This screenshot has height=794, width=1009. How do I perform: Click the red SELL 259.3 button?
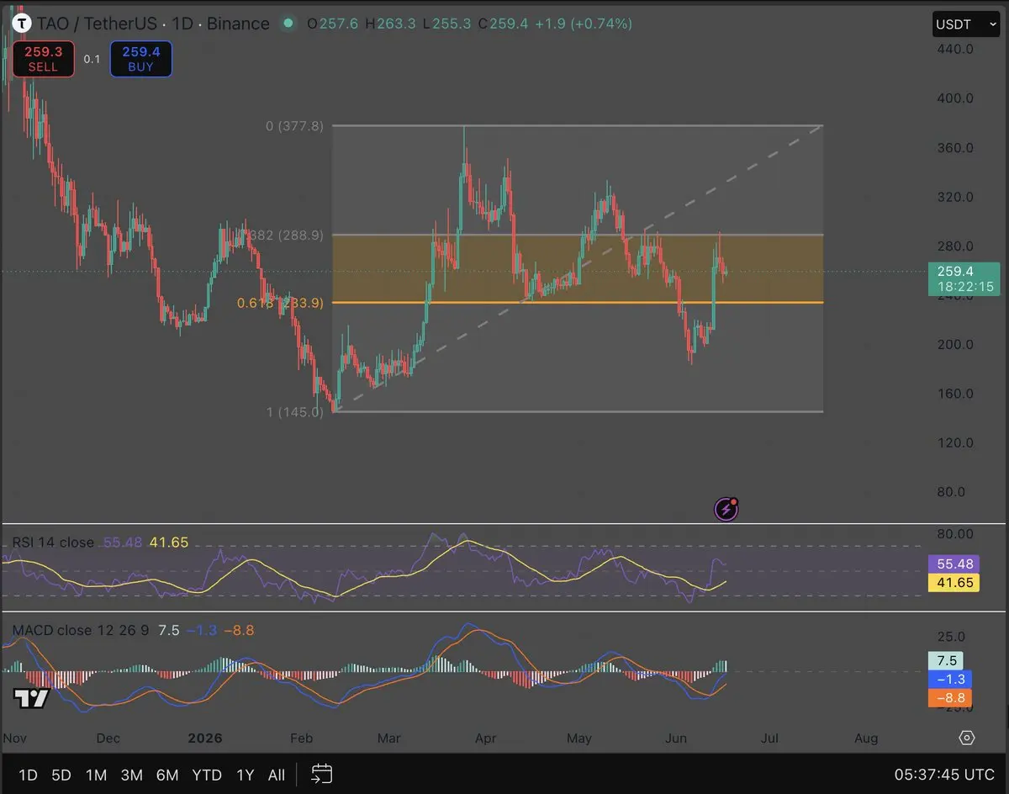43,59
